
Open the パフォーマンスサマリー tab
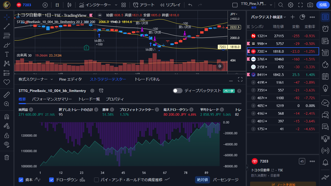pyautogui.click(x=52, y=99)
